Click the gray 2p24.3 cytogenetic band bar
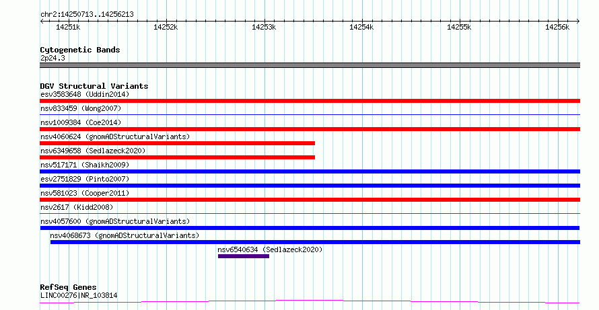 pyautogui.click(x=310, y=65)
